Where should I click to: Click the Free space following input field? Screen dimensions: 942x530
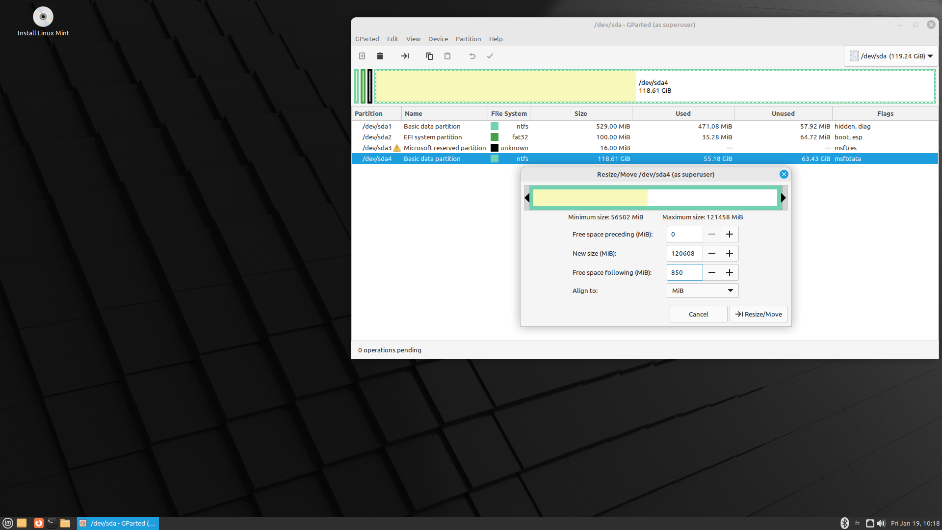coord(684,272)
